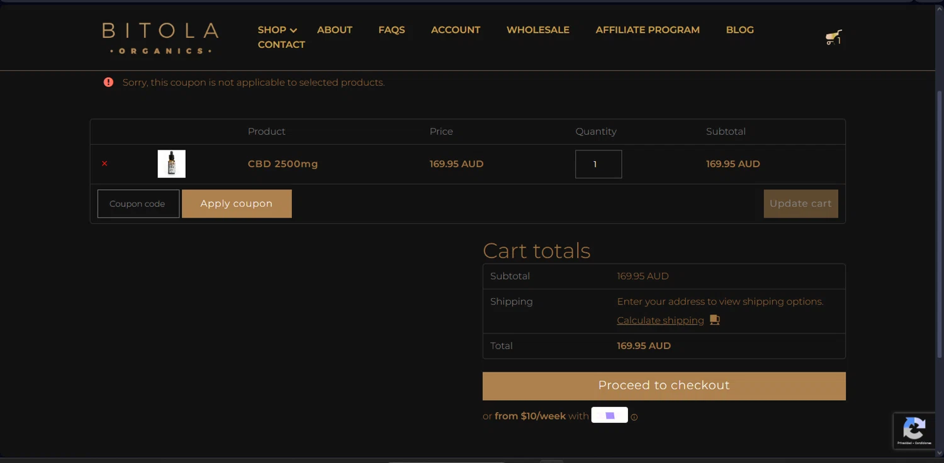Viewport: 944px width, 463px height.
Task: Click the Apply coupon button
Action: 237,204
